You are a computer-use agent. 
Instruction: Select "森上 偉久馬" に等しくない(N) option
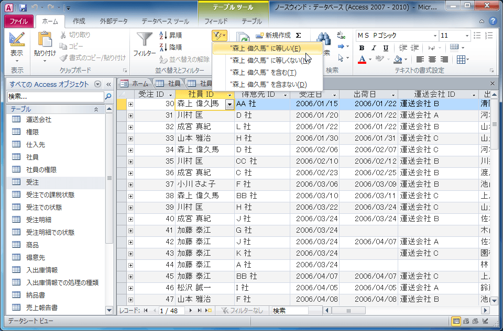pyautogui.click(x=268, y=60)
